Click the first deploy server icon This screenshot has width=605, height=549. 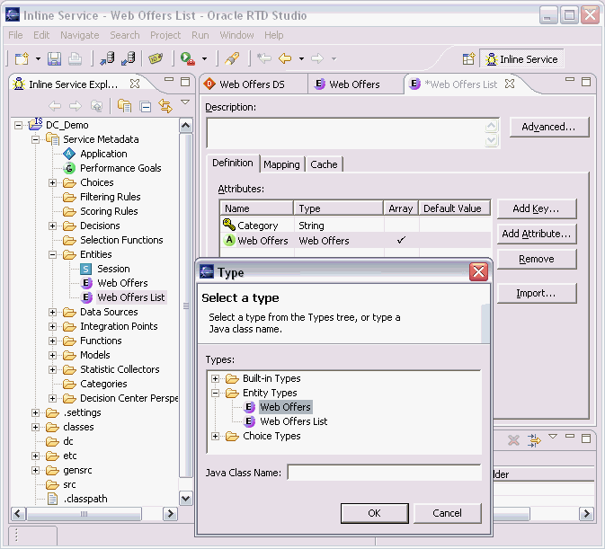point(107,58)
